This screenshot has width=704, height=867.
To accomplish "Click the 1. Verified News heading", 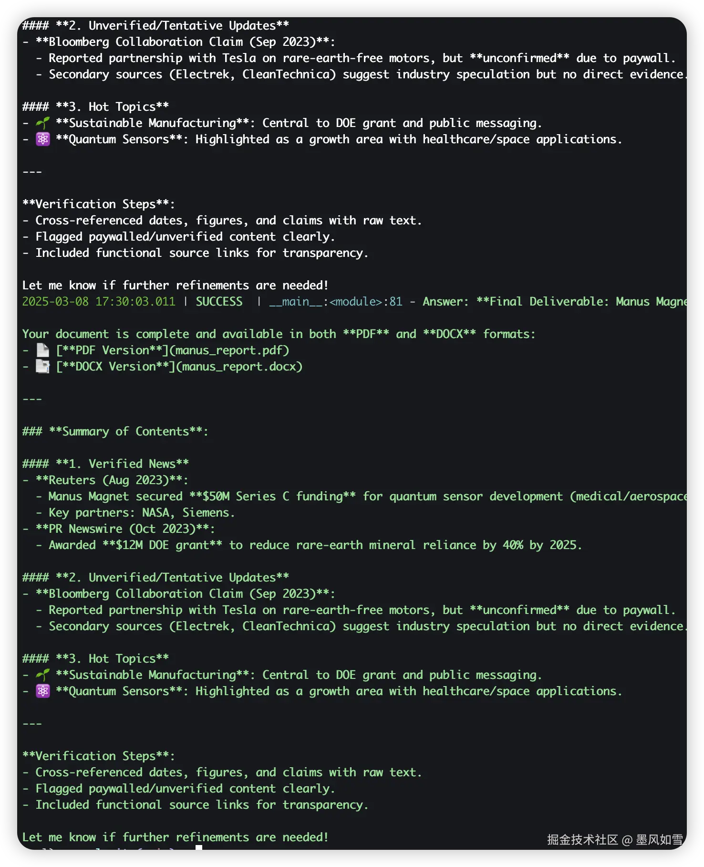I will click(x=105, y=464).
